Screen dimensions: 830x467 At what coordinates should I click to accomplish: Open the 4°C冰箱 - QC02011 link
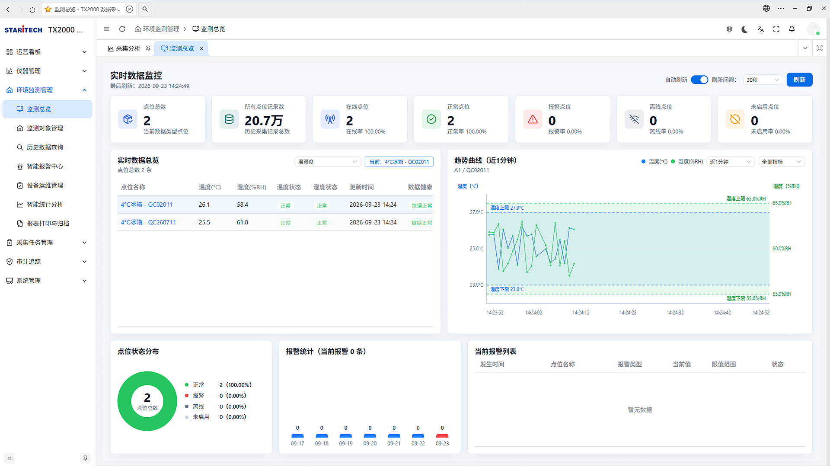[x=147, y=205]
